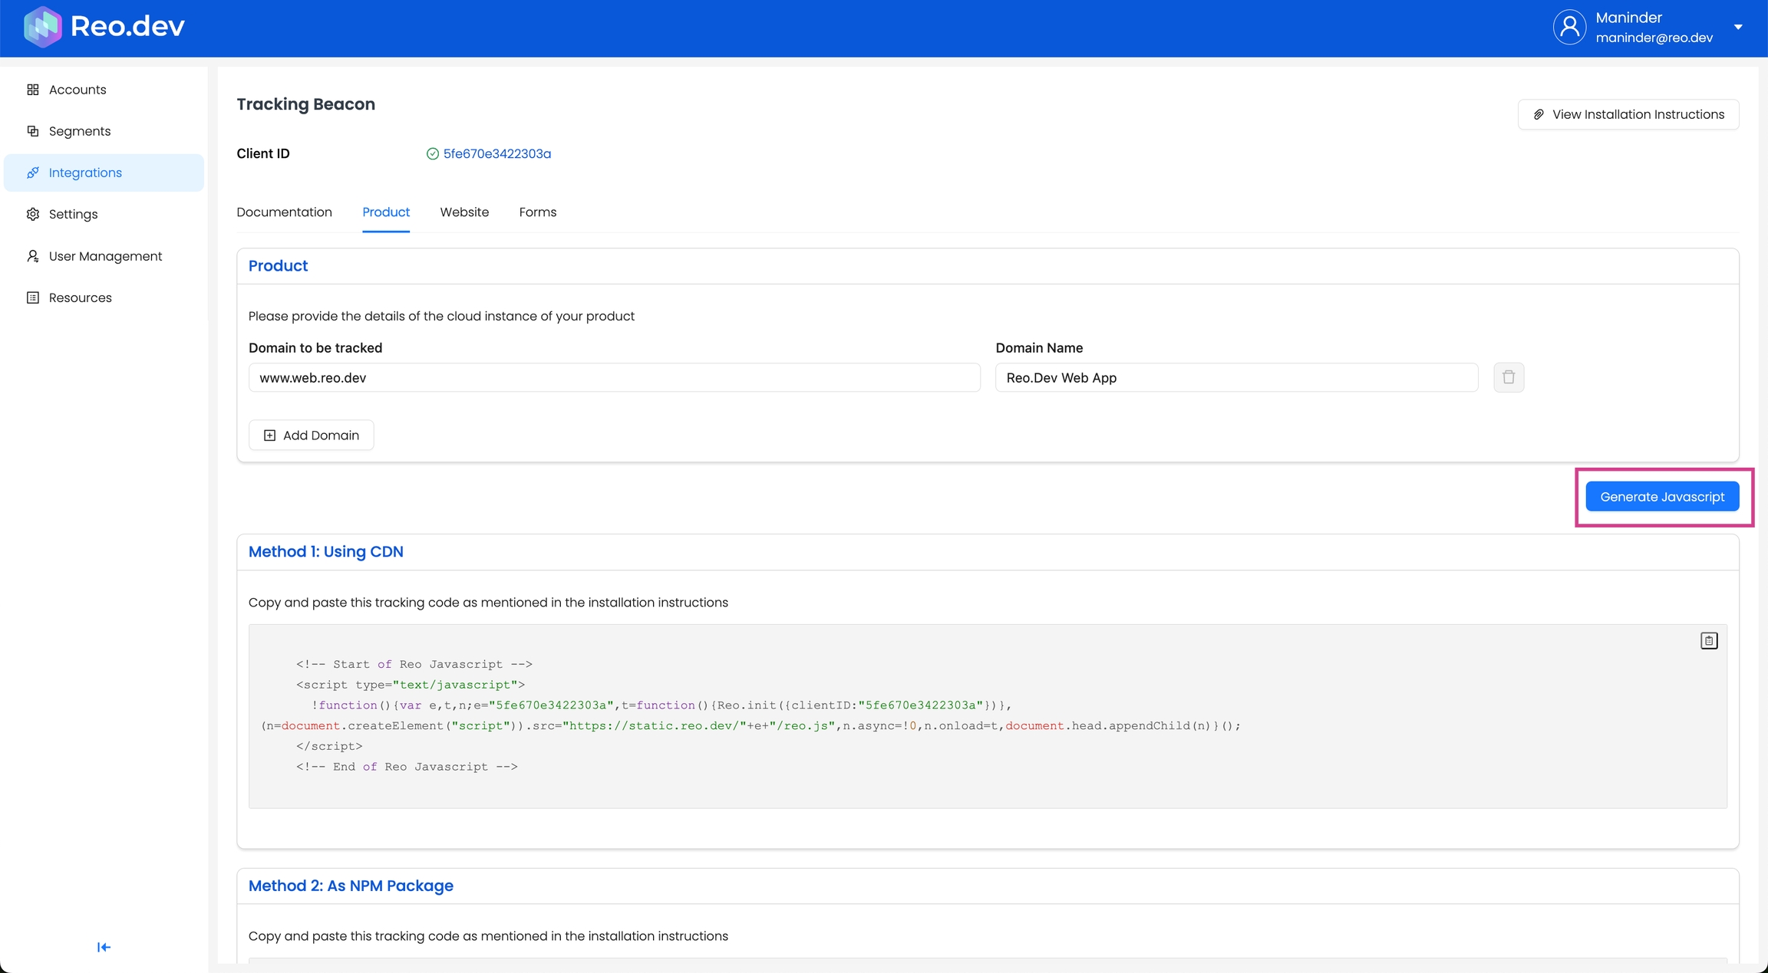This screenshot has height=973, width=1768.
Task: Click the user avatar icon in header
Action: pos(1569,27)
